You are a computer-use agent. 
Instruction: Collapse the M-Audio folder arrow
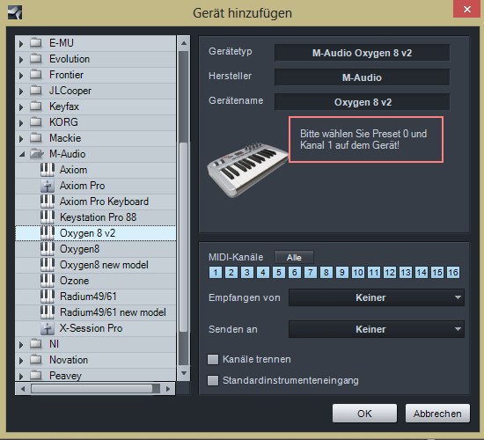(22, 154)
